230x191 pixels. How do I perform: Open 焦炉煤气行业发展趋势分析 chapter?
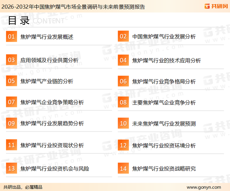click(52, 124)
